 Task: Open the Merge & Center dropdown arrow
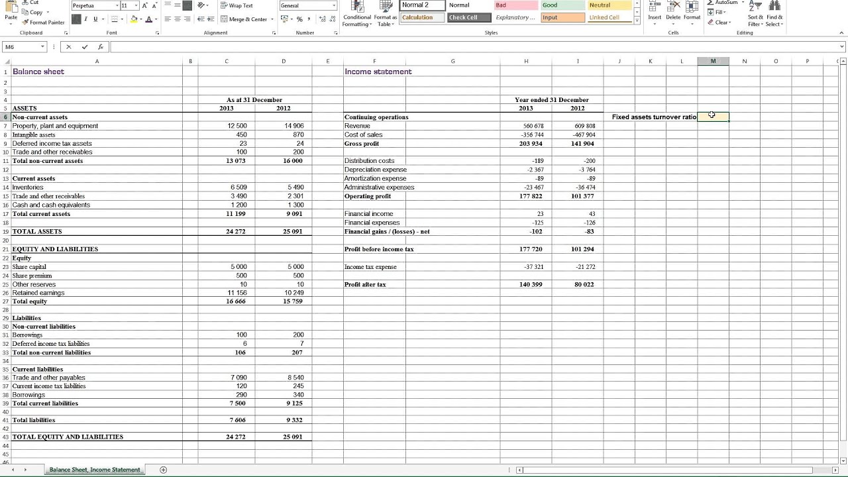272,19
